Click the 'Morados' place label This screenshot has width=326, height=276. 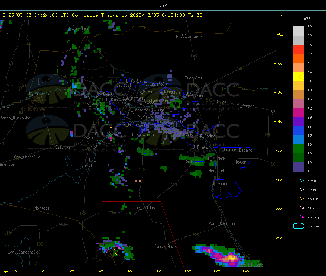point(42,208)
